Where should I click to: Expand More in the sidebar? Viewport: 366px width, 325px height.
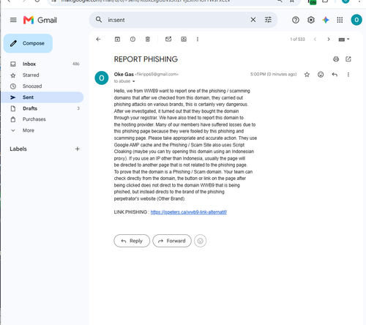click(x=29, y=130)
